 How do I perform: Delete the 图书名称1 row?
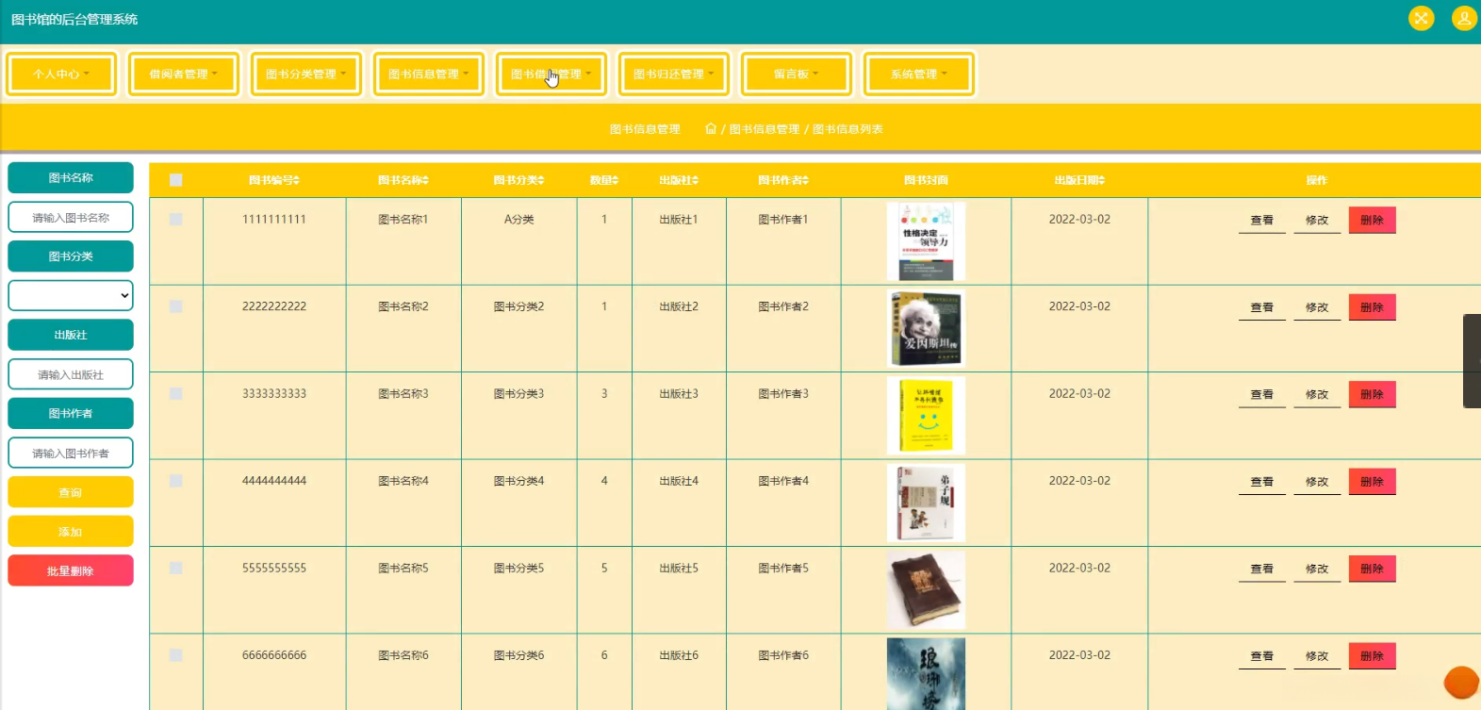1372,220
